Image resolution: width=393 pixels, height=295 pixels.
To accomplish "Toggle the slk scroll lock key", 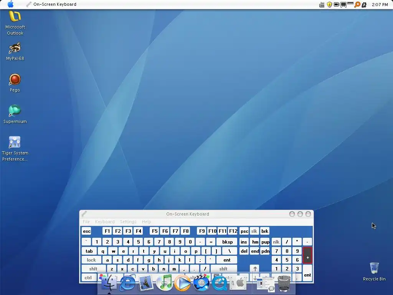I will tap(254, 231).
